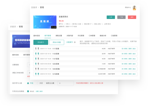Click 设置二维码 link
148x106 pixels.
coord(39,91)
